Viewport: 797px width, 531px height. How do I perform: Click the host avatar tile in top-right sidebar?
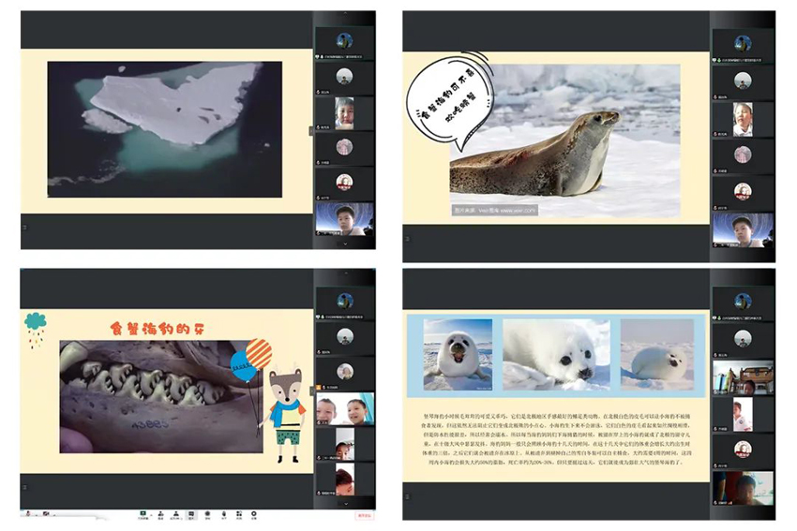743,41
